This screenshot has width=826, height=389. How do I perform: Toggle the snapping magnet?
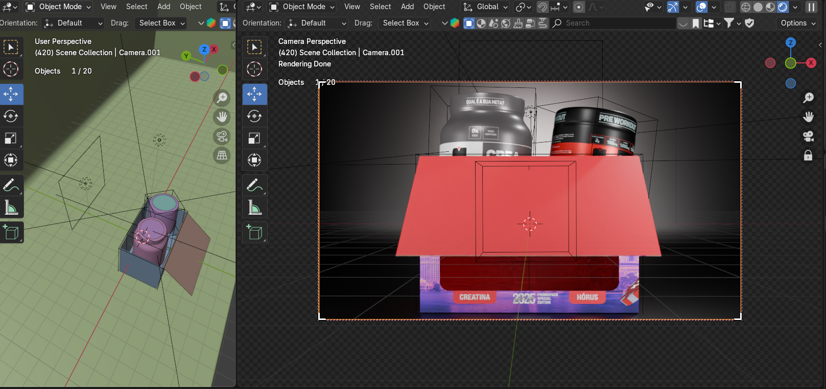[542, 7]
